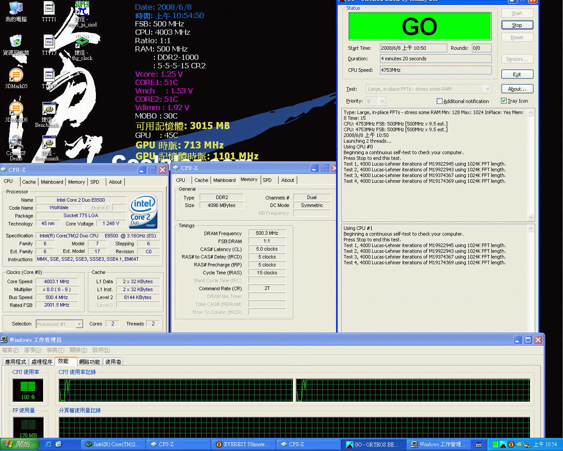
Task: Open the Processor #1 selection dropdown
Action: pyautogui.click(x=79, y=324)
